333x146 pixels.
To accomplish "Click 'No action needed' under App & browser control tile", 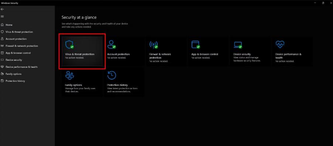I will click(x=201, y=58).
